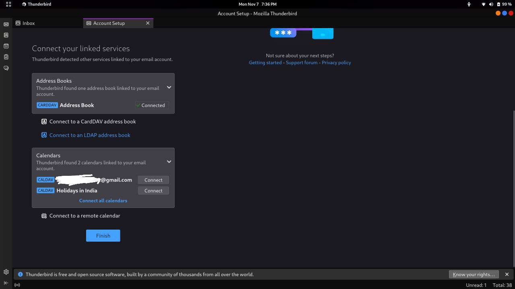The image size is (515, 289).
Task: Click the Connected status on Address Book
Action: [x=151, y=105]
